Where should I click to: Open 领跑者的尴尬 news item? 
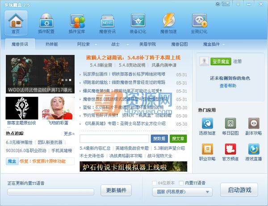click(x=124, y=82)
